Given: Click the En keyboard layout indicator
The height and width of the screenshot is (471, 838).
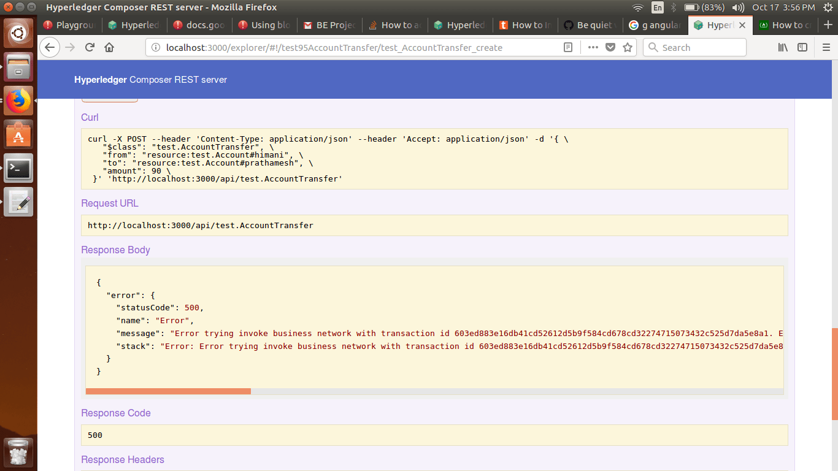Looking at the screenshot, I should [x=658, y=7].
